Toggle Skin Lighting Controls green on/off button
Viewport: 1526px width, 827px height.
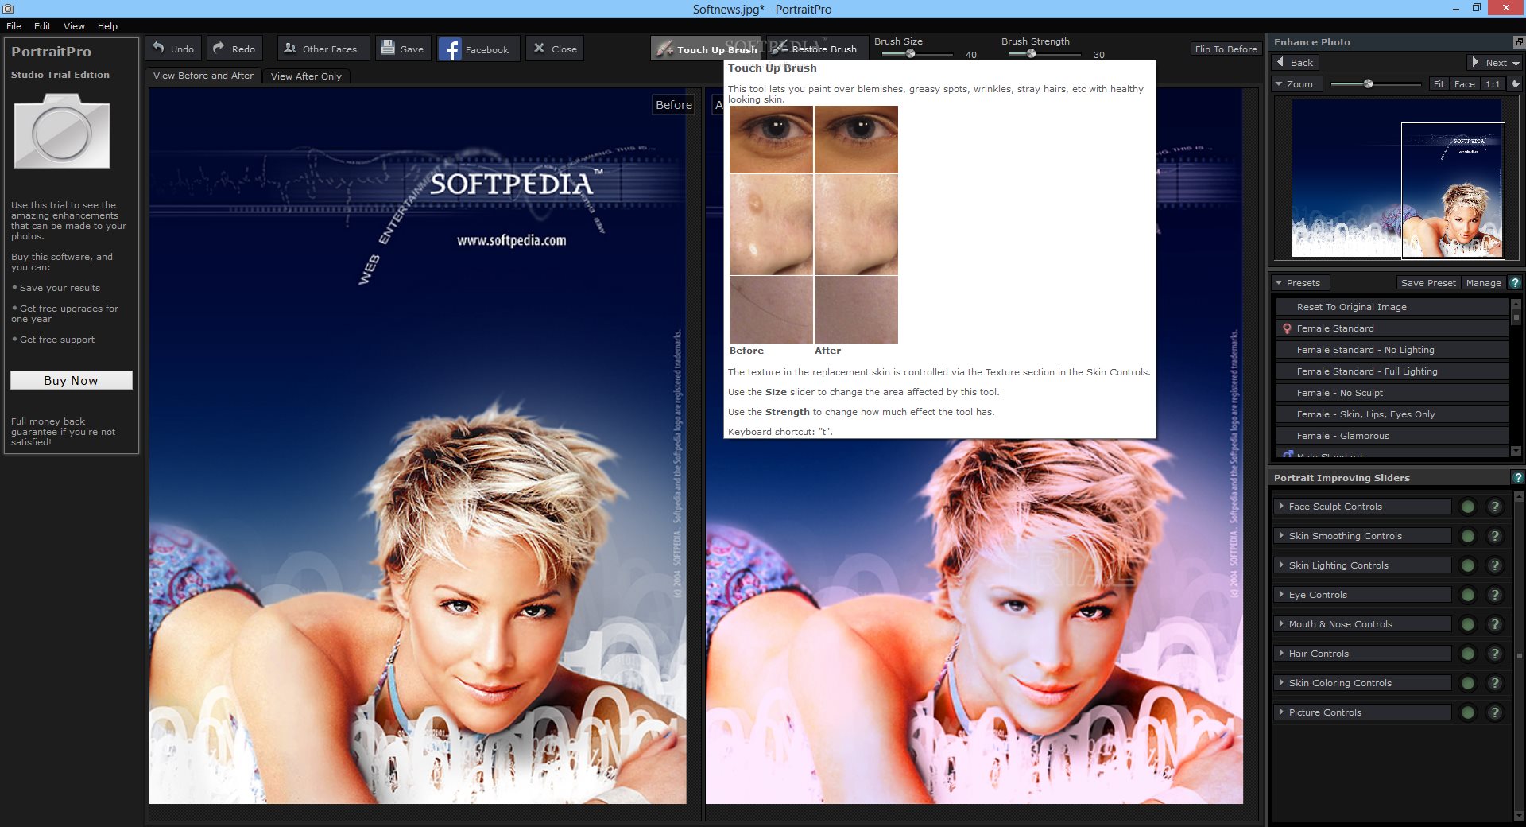1468,565
